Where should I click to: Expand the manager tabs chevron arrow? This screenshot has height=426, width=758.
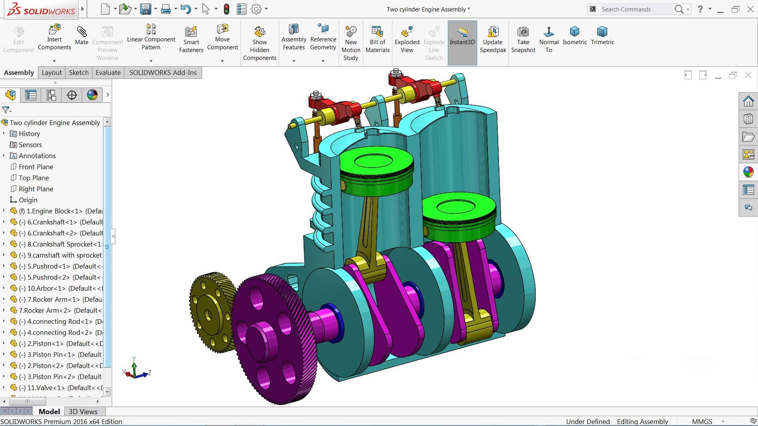(x=107, y=95)
